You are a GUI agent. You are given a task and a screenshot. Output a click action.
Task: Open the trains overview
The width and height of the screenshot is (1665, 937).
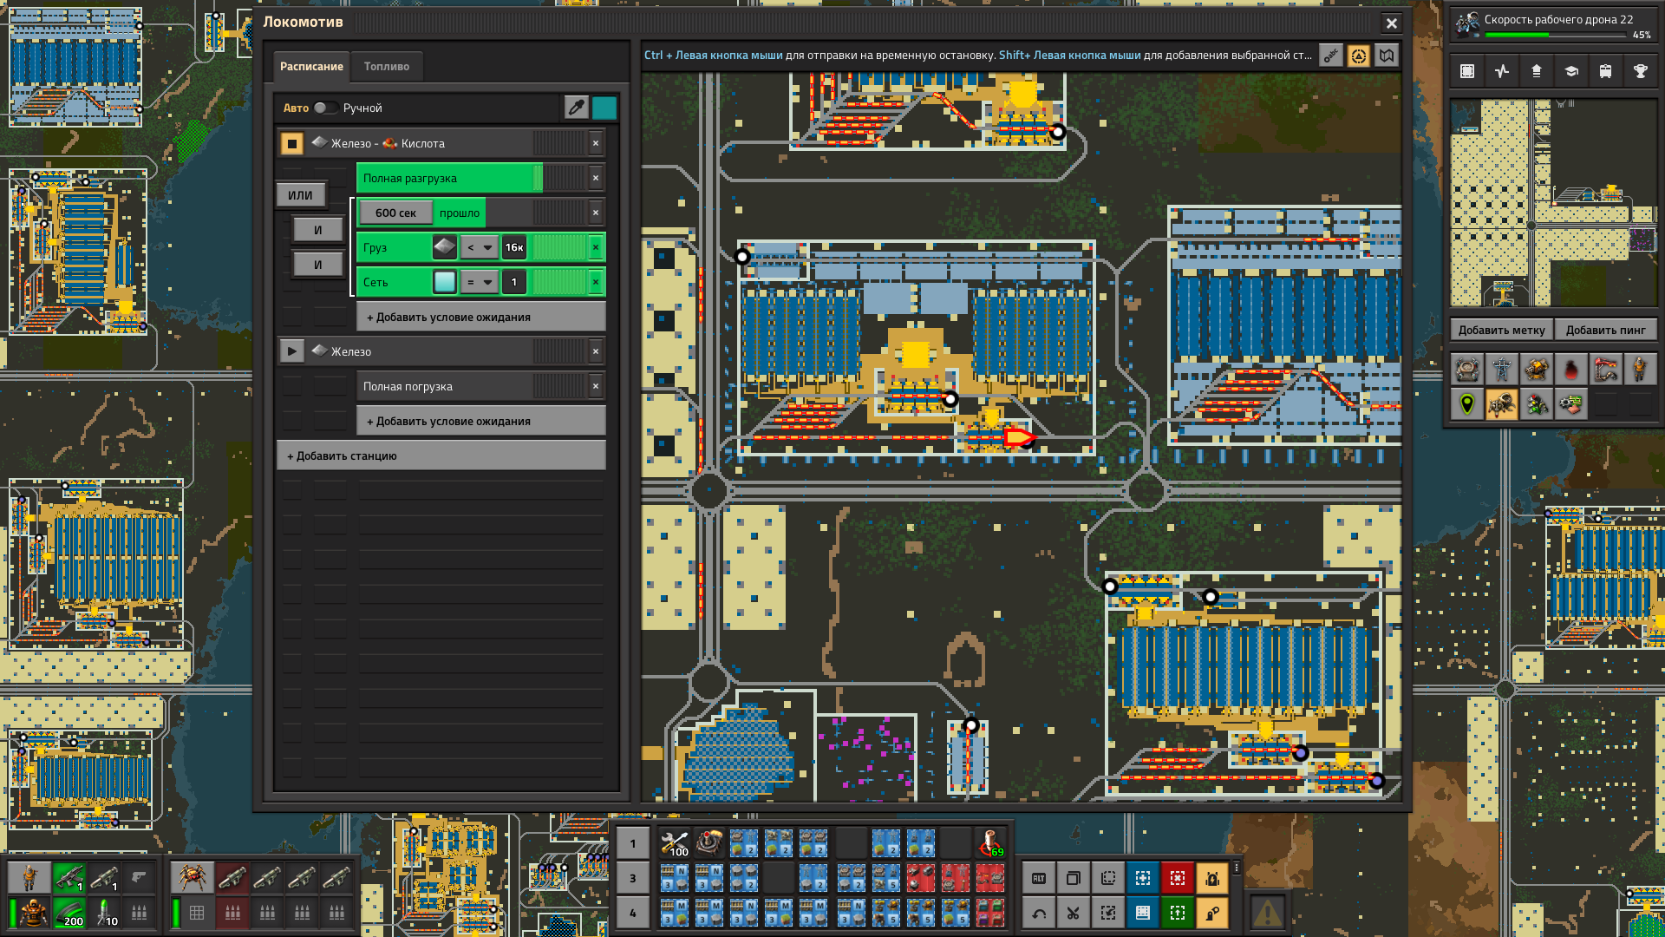pos(1606,71)
